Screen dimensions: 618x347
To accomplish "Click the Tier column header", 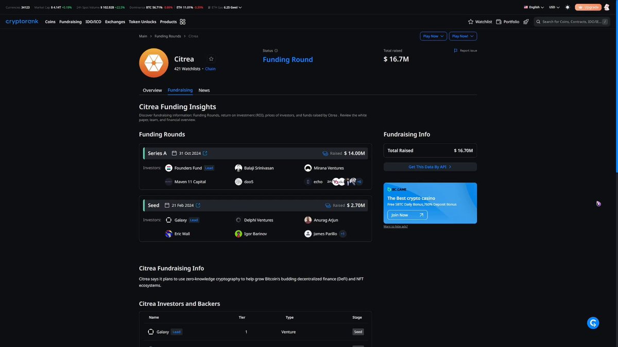I will click(242, 317).
